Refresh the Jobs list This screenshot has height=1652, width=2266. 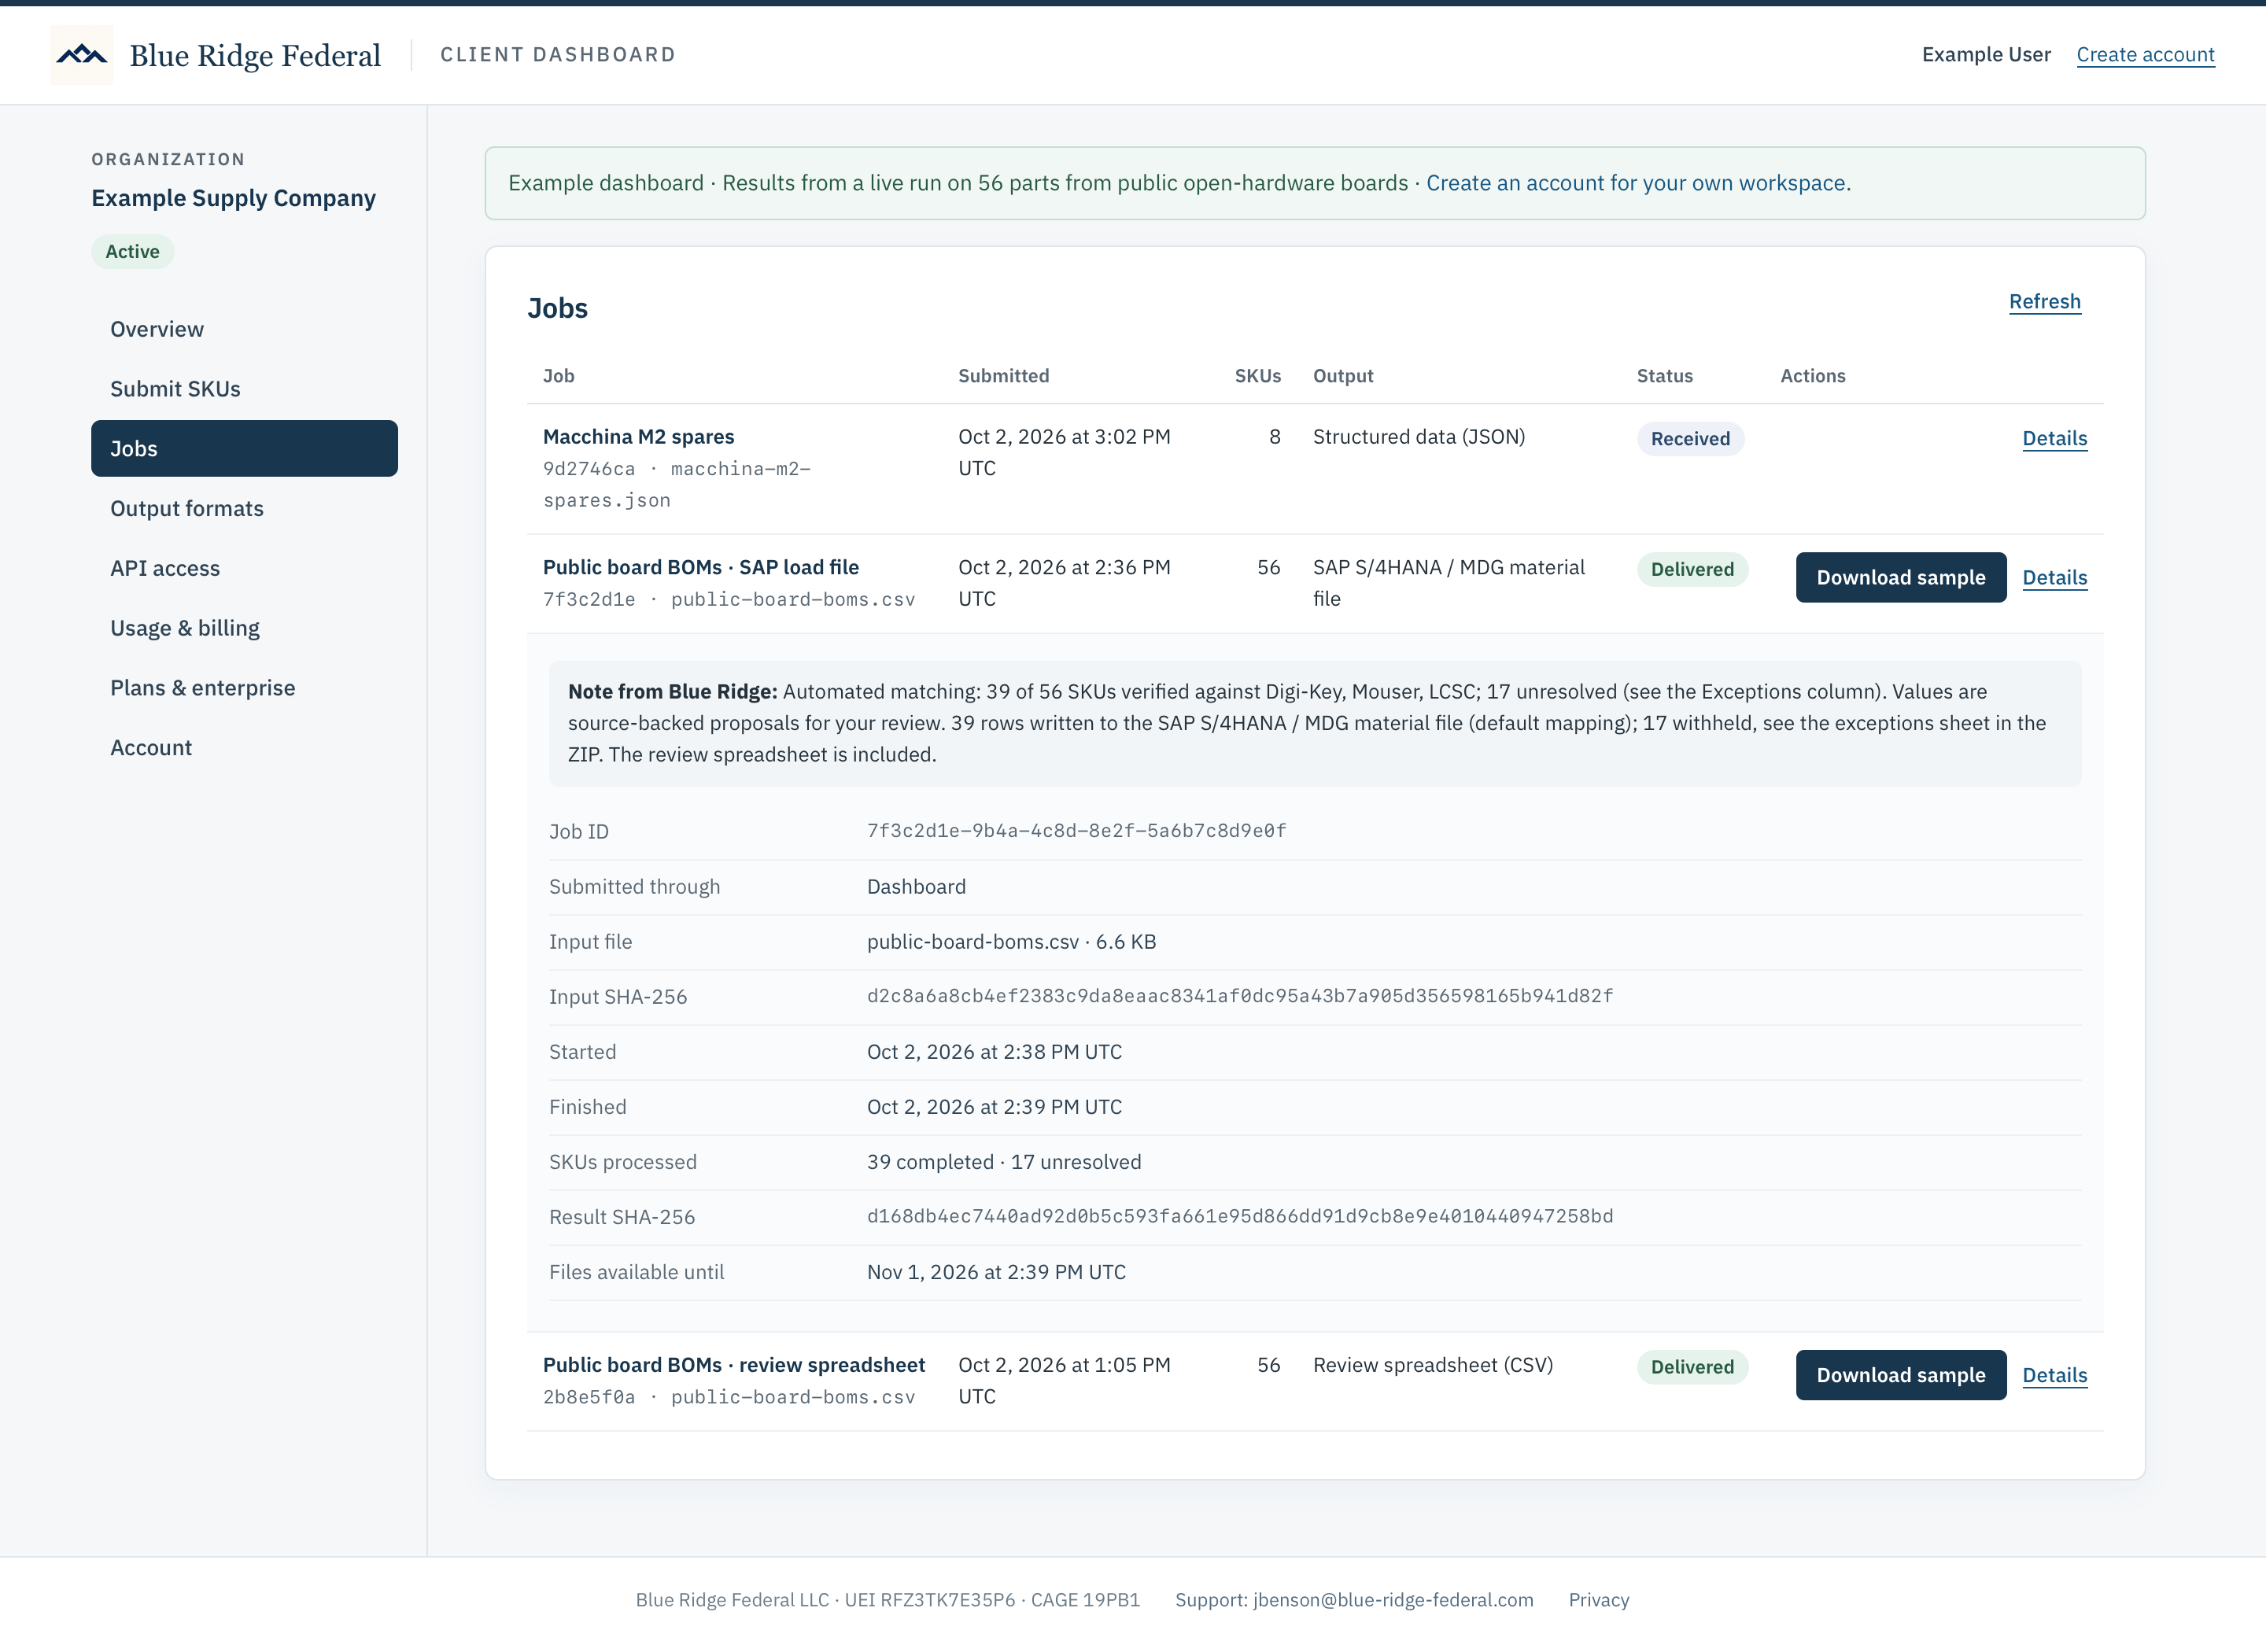coord(2044,302)
